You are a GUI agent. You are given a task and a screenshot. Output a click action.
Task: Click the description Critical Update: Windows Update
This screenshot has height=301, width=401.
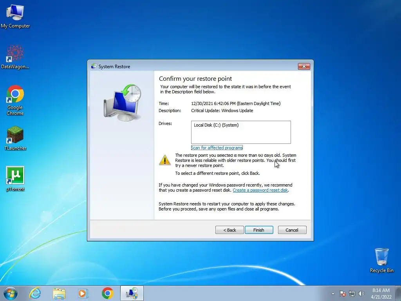coord(222,111)
